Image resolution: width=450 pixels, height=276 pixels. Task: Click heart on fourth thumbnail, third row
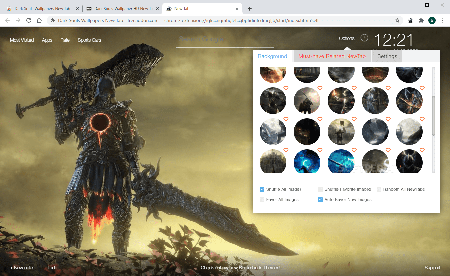tap(388, 119)
